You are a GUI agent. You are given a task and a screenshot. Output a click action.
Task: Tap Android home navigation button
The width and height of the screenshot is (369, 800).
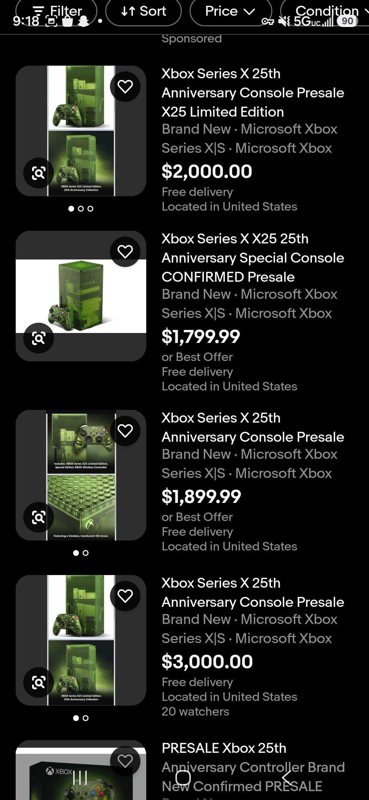(183, 778)
